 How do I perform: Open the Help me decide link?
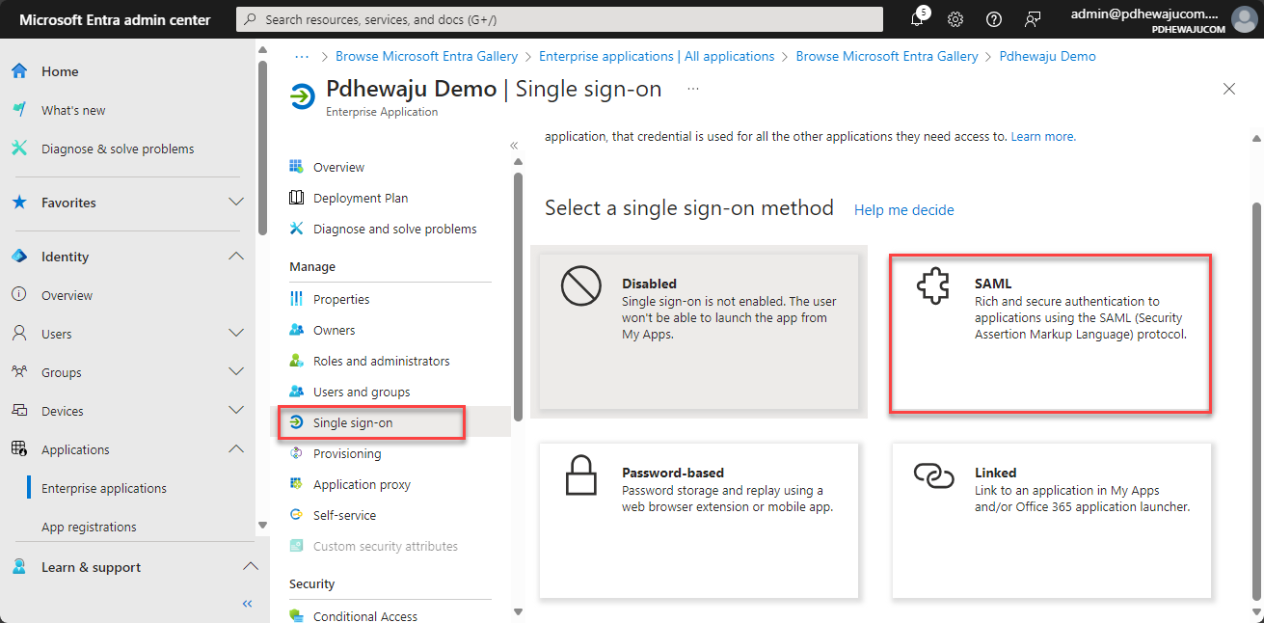[904, 209]
